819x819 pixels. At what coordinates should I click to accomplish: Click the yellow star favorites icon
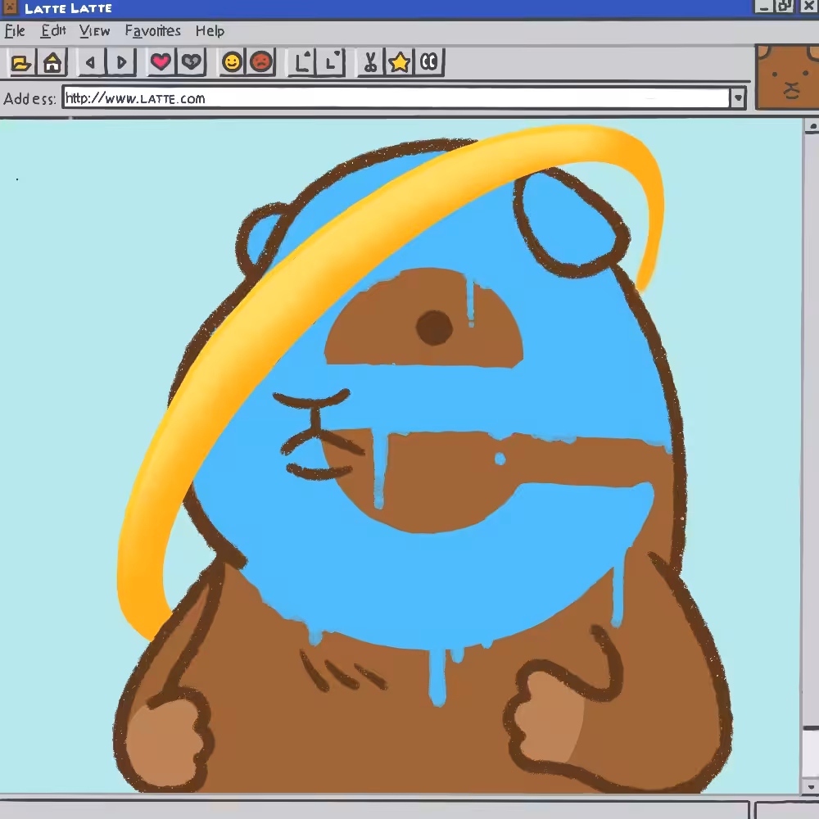point(400,63)
